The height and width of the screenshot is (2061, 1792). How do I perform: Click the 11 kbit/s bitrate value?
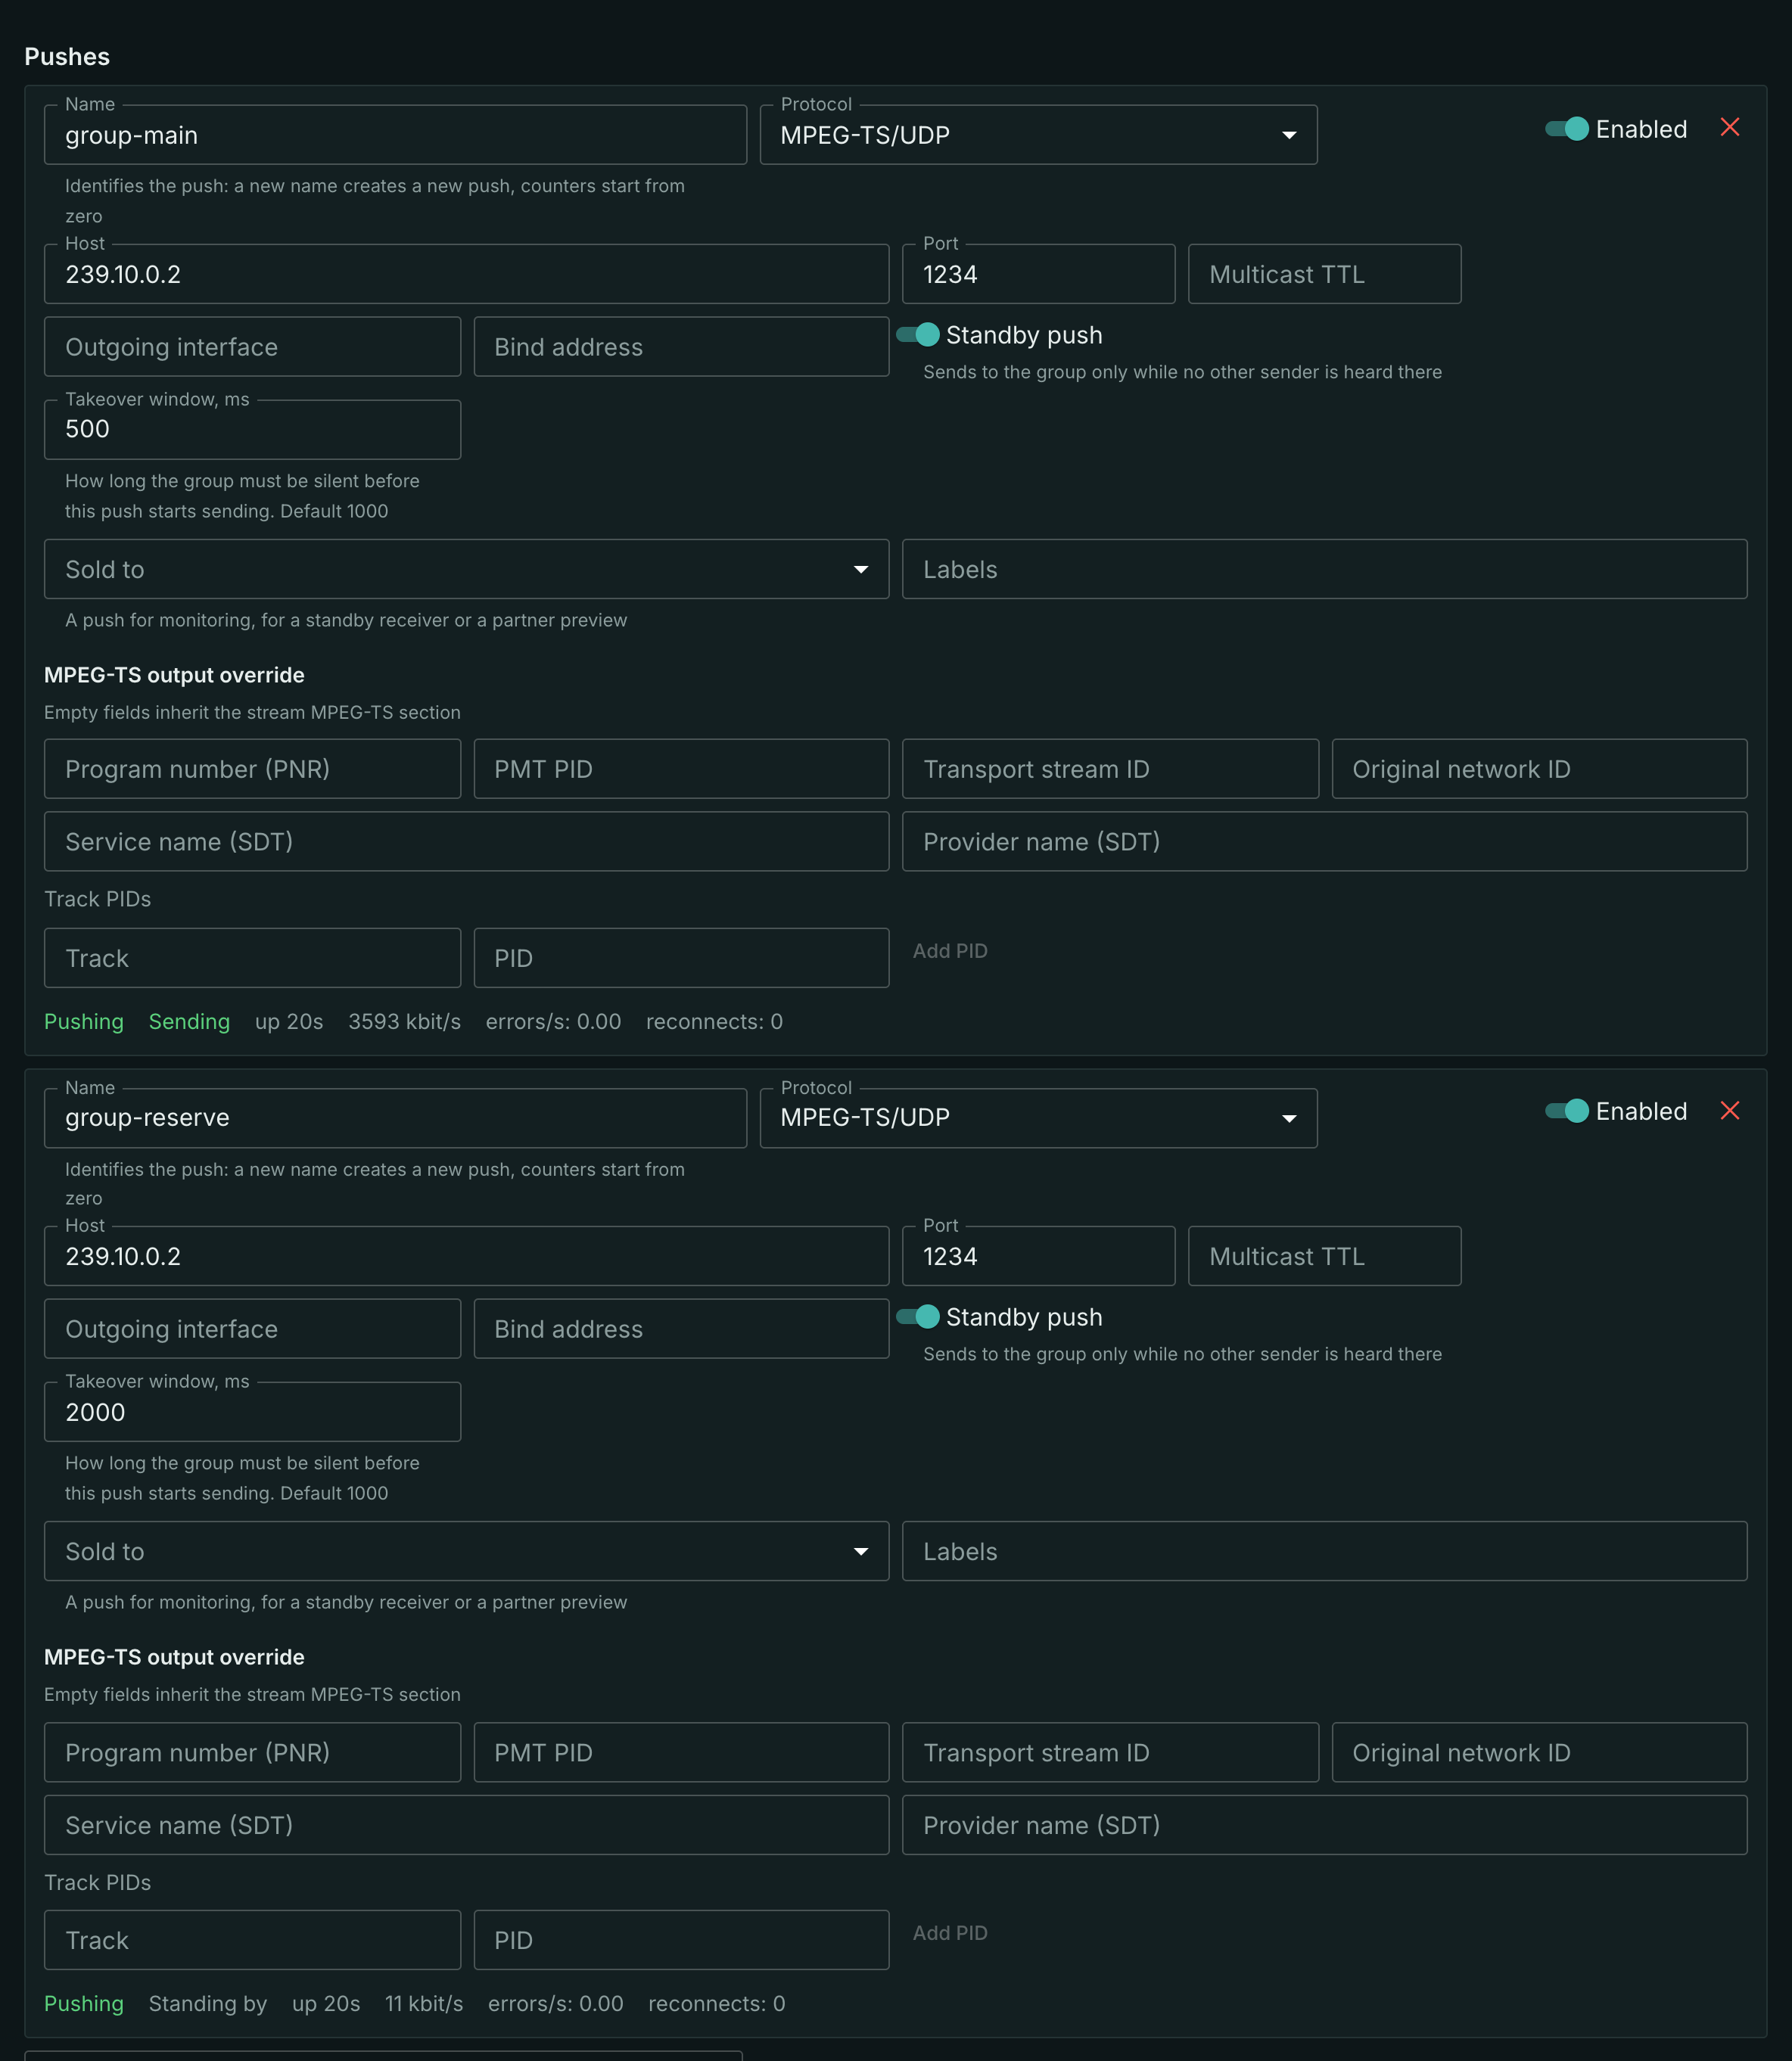point(424,2004)
